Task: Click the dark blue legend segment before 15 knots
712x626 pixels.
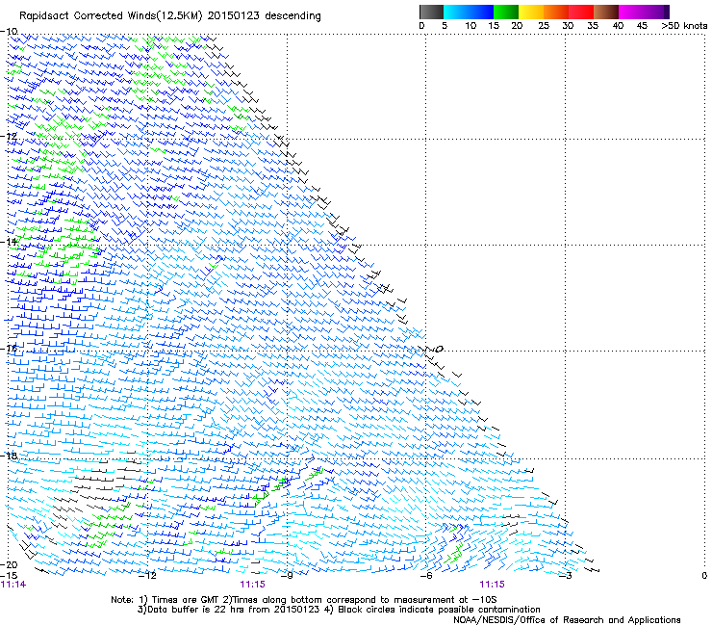Action: click(485, 12)
